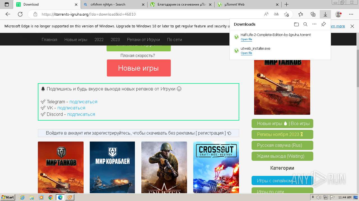
Task: Open По сети navigation item
Action: coord(174,40)
